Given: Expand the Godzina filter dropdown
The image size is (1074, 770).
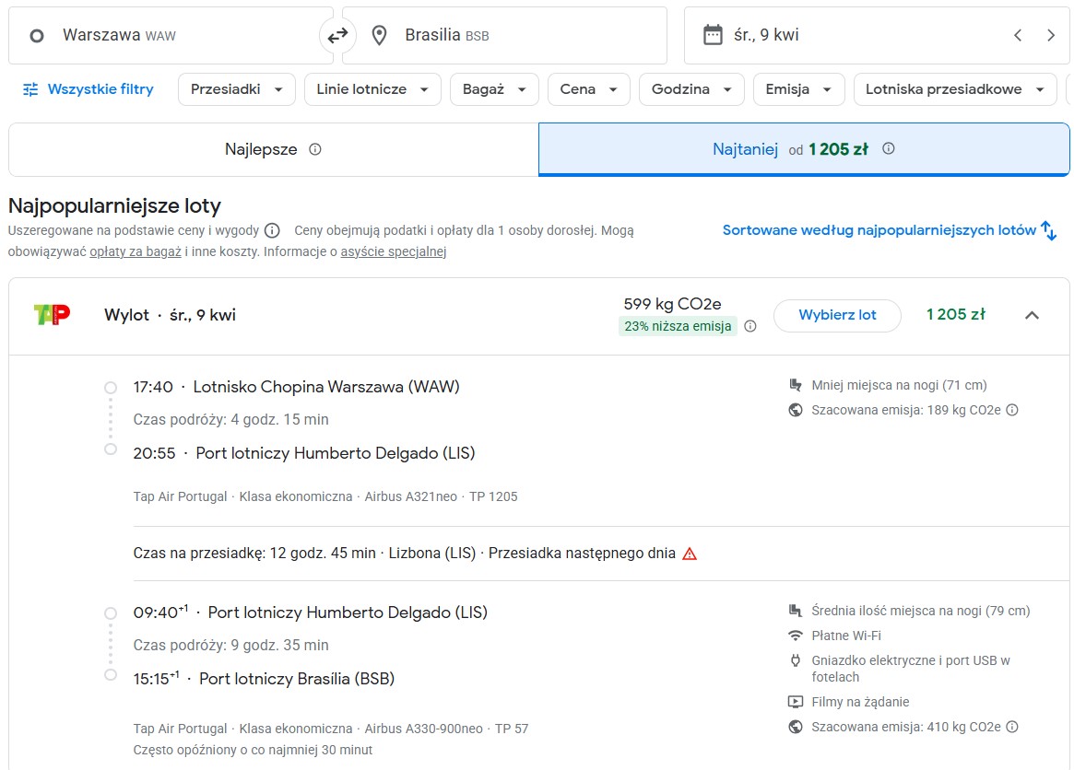Looking at the screenshot, I should [691, 89].
